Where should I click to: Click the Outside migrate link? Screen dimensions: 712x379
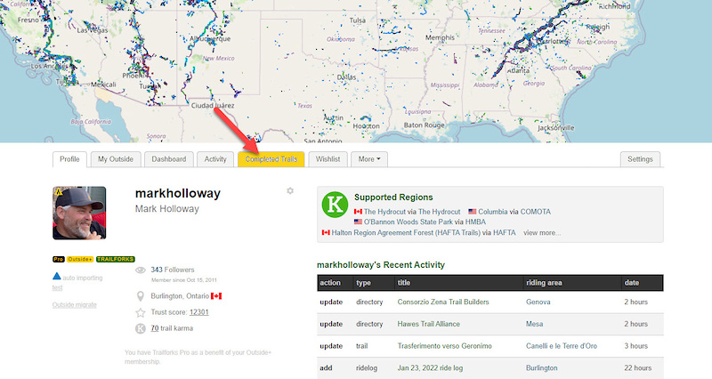click(75, 304)
